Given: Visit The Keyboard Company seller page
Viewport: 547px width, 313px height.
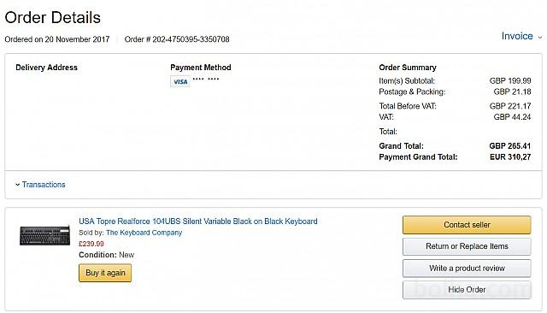Looking at the screenshot, I should point(144,233).
